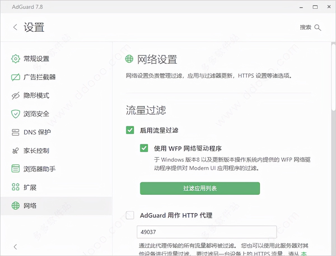
Task: Go to 隐形模式 settings
Action: 56,96
